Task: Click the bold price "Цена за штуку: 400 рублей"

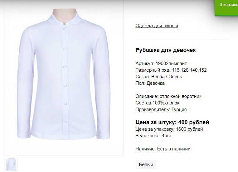Action: point(172,122)
